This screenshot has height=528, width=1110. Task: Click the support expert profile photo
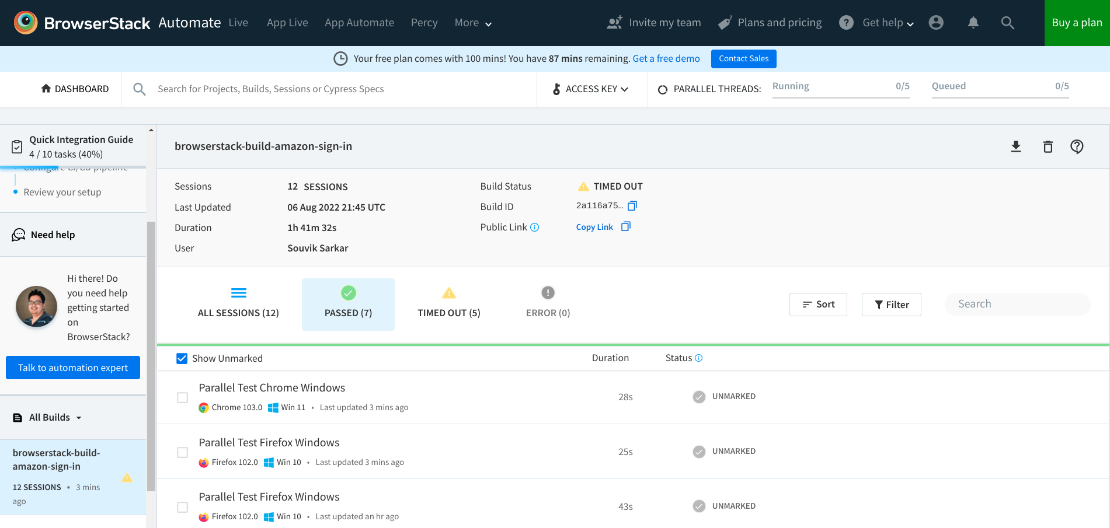tap(36, 306)
